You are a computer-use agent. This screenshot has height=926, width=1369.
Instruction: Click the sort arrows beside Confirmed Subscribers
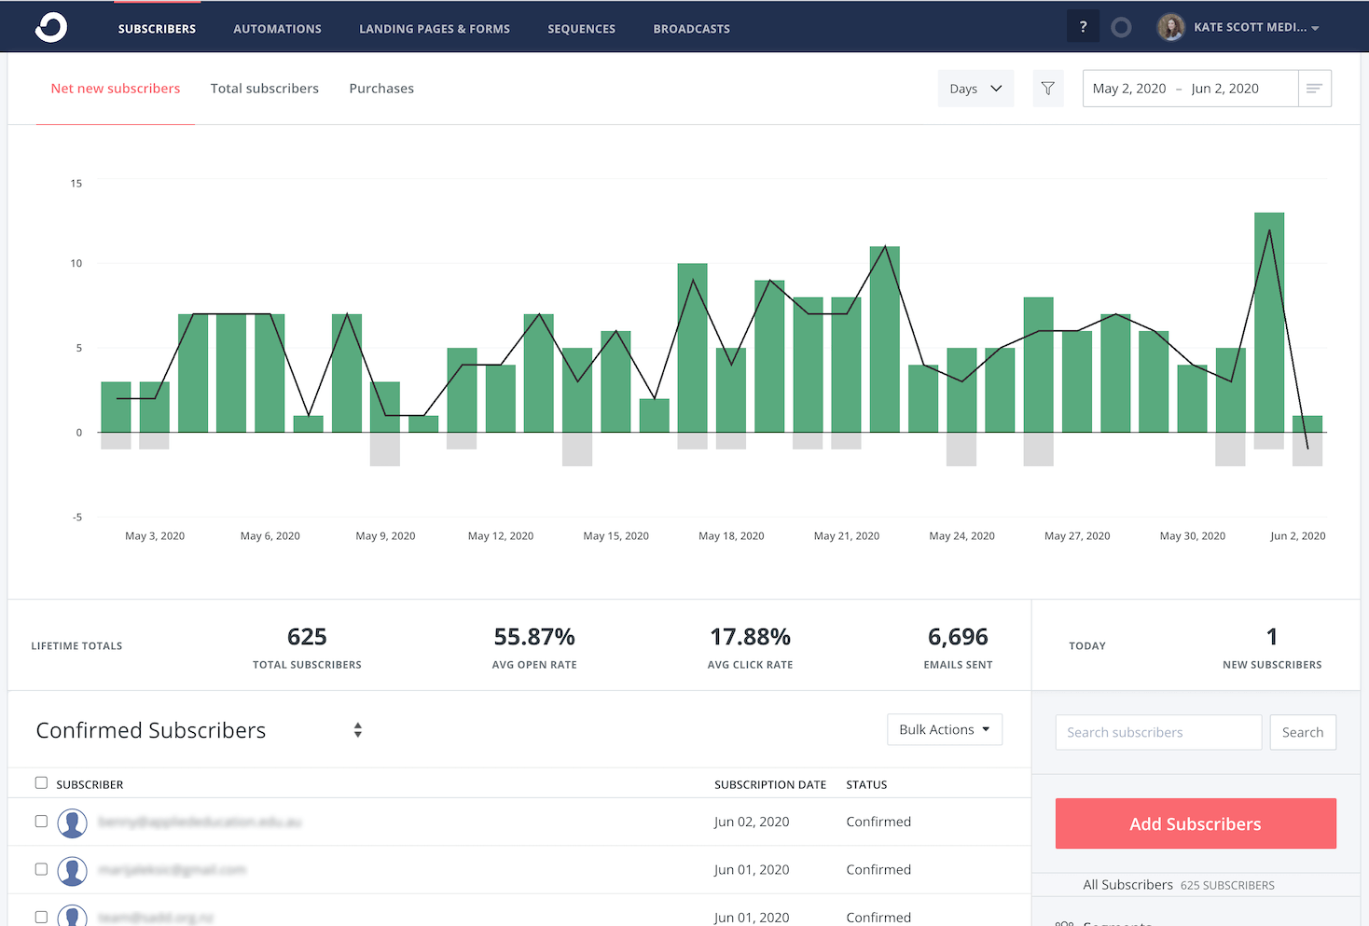click(357, 731)
